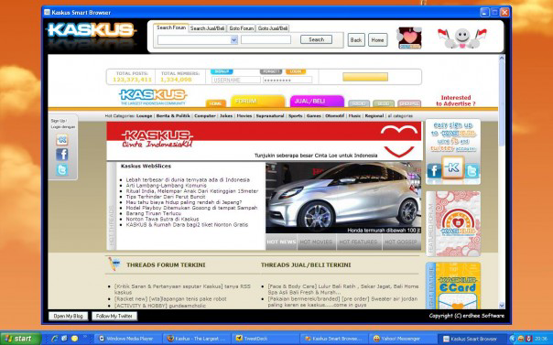Click Interested to Advertise link

456,101
